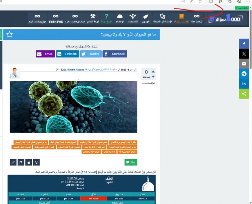The image size is (252, 204).
Task: Click the favorite star icon beside question title
Action: click(x=10, y=34)
